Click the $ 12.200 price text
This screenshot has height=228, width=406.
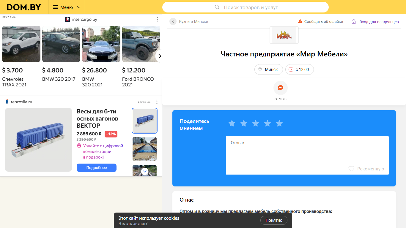point(134,70)
